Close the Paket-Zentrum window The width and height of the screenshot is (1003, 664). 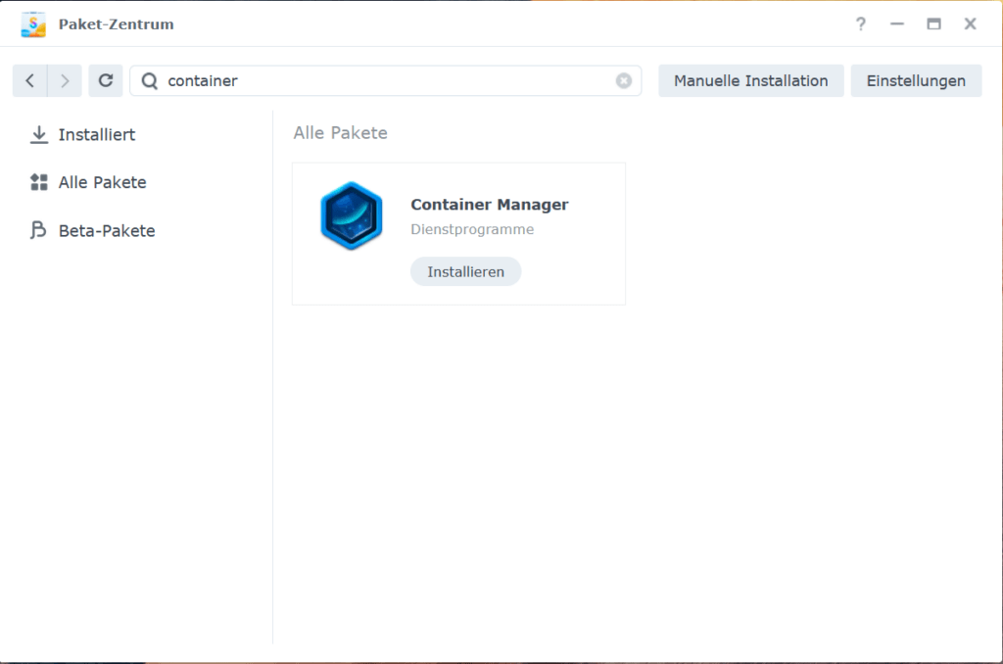[x=971, y=24]
